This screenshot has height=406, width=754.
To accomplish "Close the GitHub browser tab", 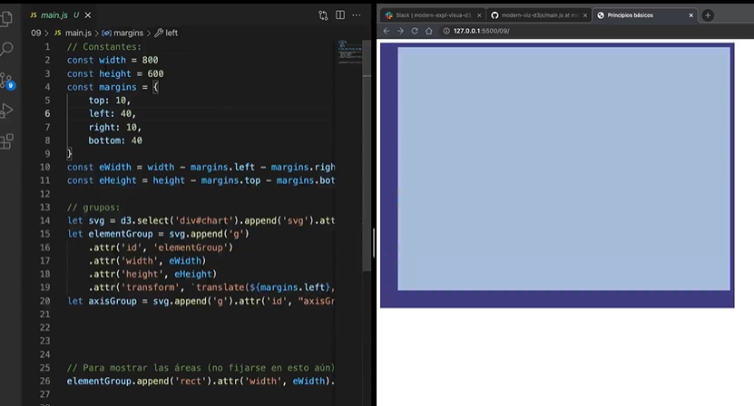I will (585, 15).
